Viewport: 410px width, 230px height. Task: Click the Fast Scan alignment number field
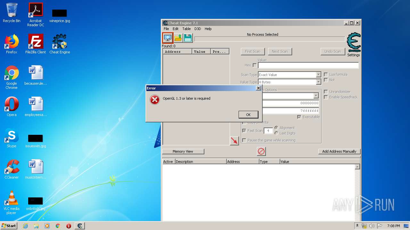tap(268, 131)
